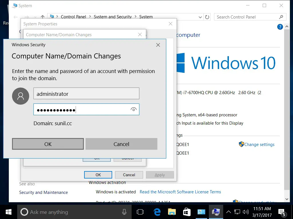The height and width of the screenshot is (219, 293).
Task: Cancel the Windows Security credential prompt
Action: pyautogui.click(x=121, y=144)
